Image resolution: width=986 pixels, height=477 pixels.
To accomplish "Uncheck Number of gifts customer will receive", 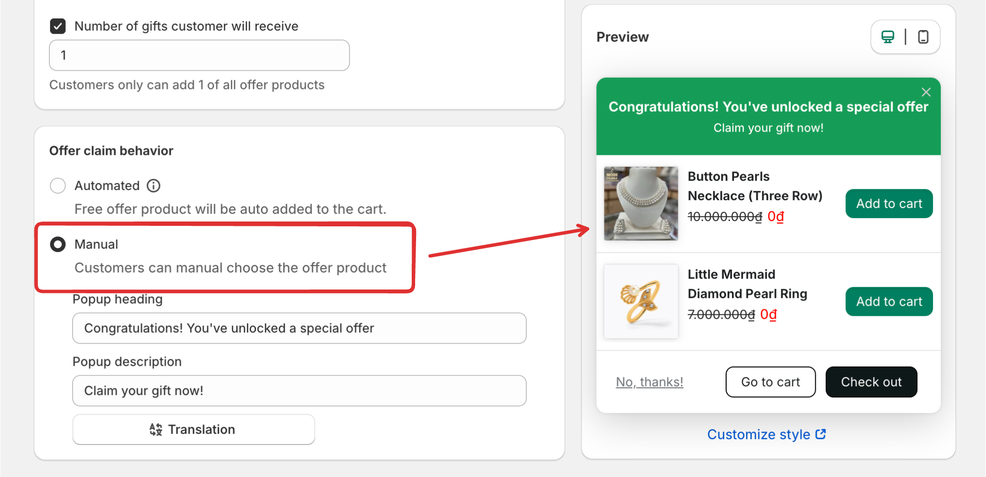I will (x=58, y=26).
